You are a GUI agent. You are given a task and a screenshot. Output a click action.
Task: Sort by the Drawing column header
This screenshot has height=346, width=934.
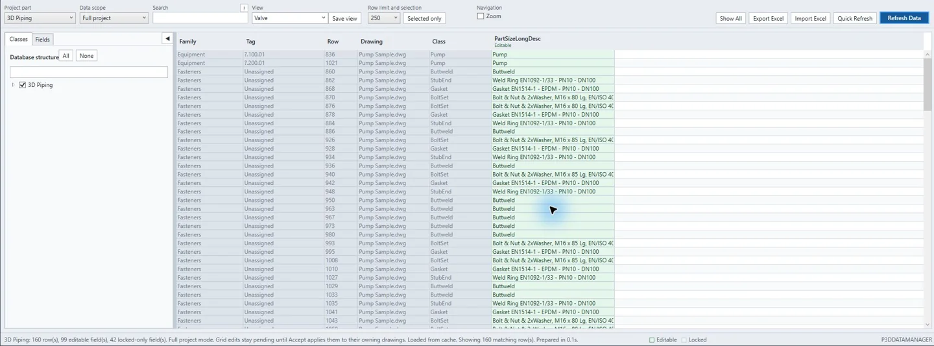click(x=372, y=42)
